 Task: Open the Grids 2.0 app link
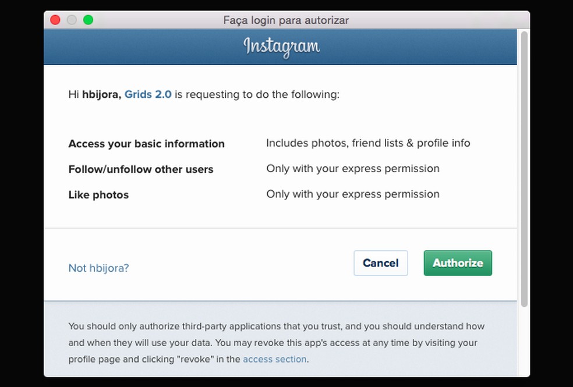(148, 94)
